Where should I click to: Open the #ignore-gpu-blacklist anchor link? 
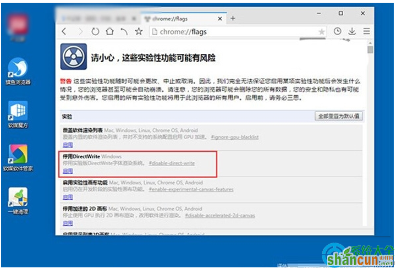[x=235, y=137]
